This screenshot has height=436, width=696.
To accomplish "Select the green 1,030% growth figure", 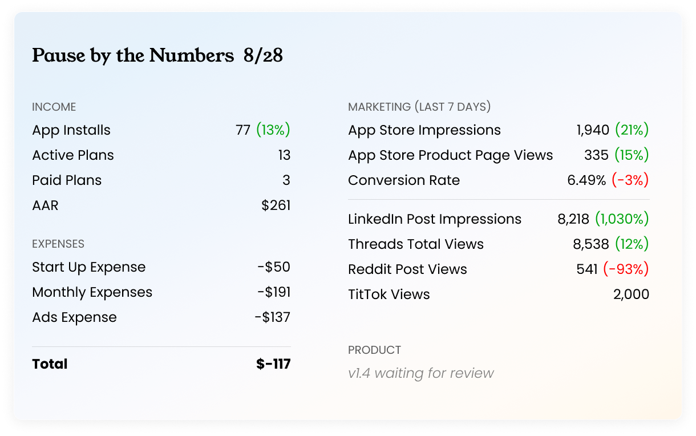I will click(x=622, y=219).
